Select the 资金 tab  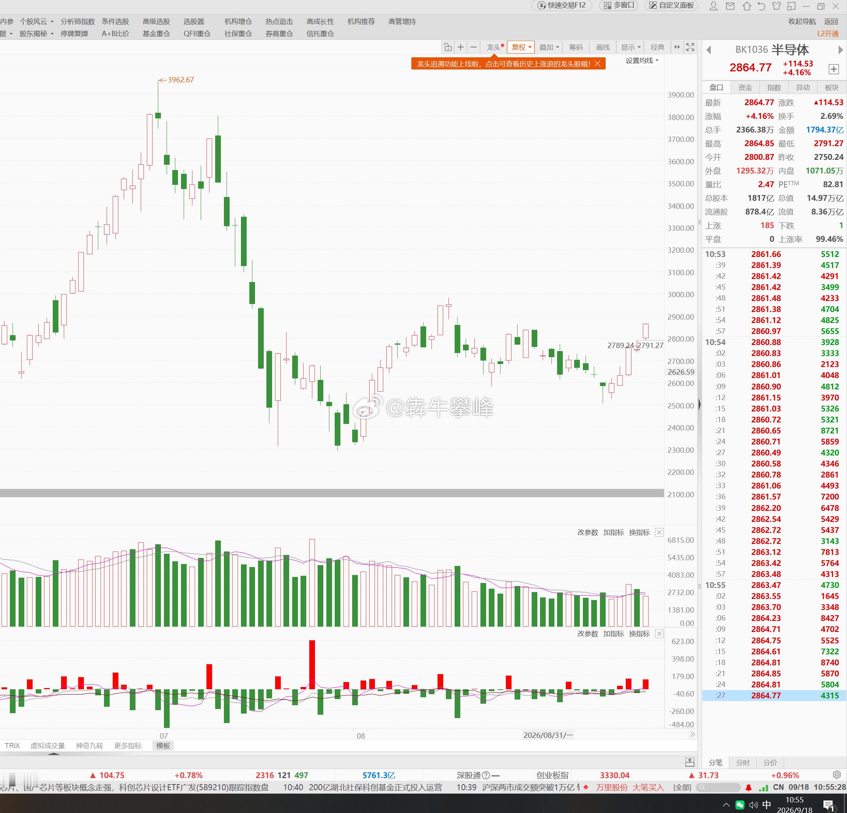[x=745, y=87]
